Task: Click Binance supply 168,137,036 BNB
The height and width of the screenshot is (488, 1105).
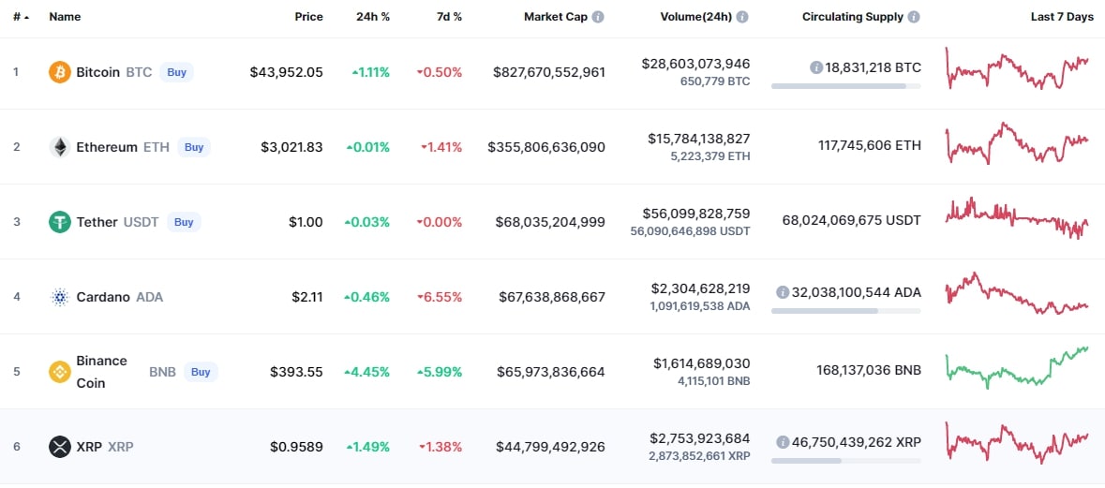Action: (870, 371)
